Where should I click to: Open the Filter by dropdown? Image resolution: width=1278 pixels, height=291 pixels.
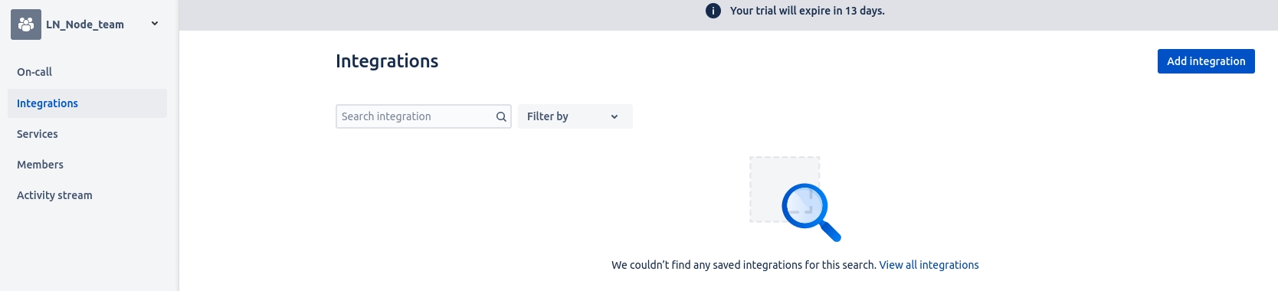[575, 116]
